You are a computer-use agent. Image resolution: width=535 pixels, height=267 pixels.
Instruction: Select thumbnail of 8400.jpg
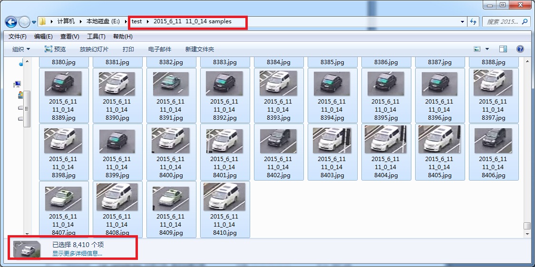click(x=171, y=141)
